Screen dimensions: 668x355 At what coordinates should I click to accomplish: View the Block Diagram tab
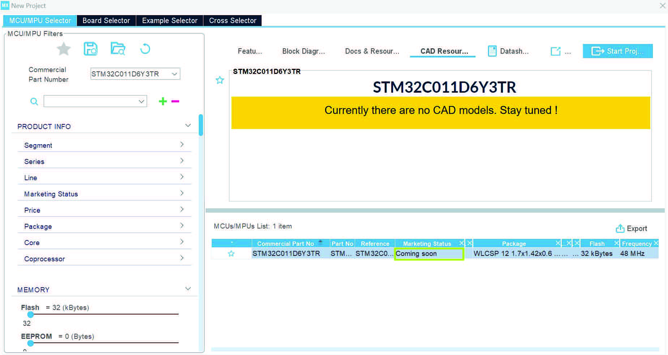click(x=303, y=51)
